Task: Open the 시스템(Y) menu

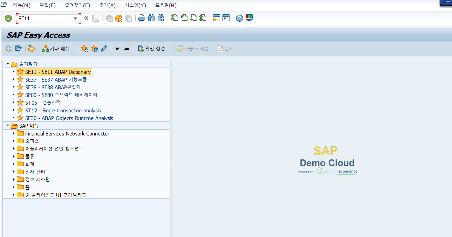Action: (135, 5)
